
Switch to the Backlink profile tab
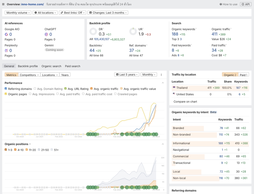(x=28, y=66)
